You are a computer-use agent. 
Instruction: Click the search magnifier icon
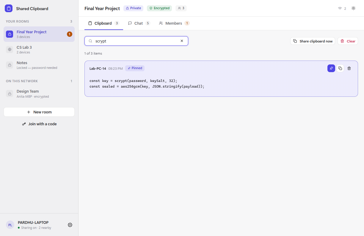[90, 41]
